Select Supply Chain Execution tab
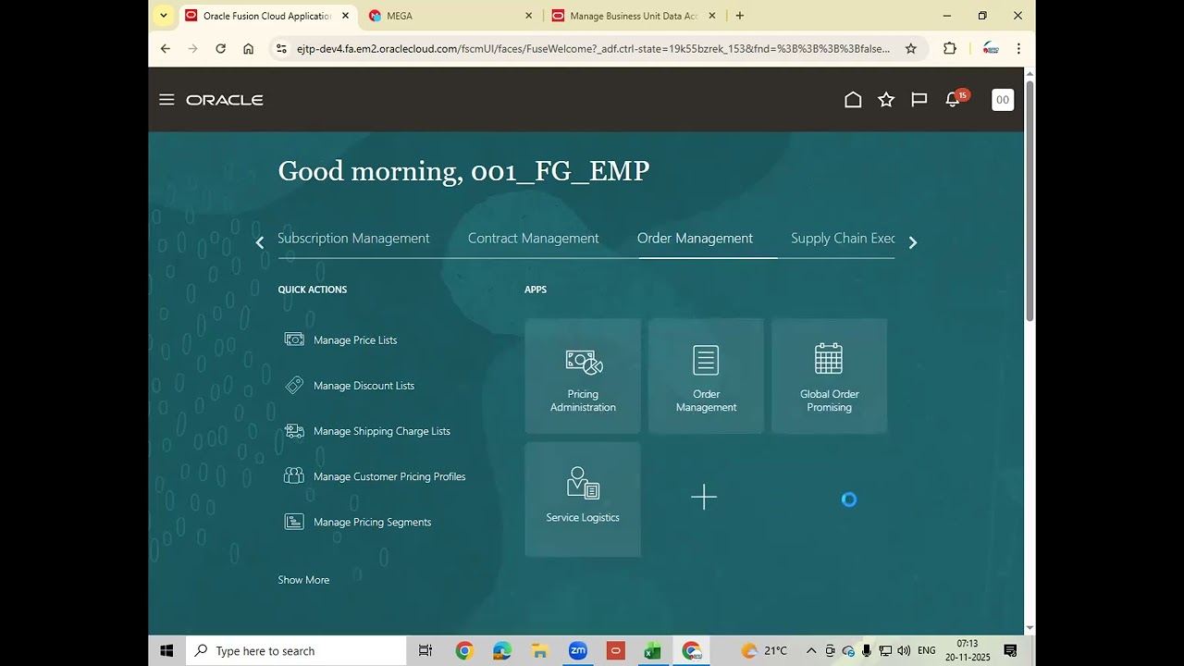This screenshot has height=666, width=1184. click(x=843, y=239)
